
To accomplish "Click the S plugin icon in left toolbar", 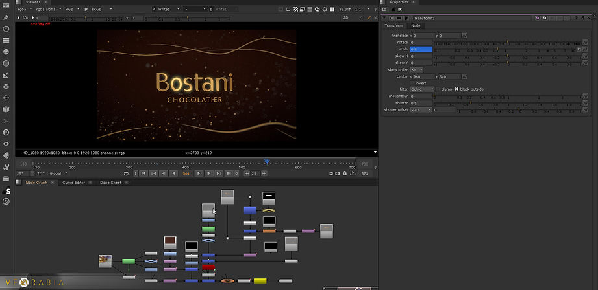I will [x=6, y=191].
